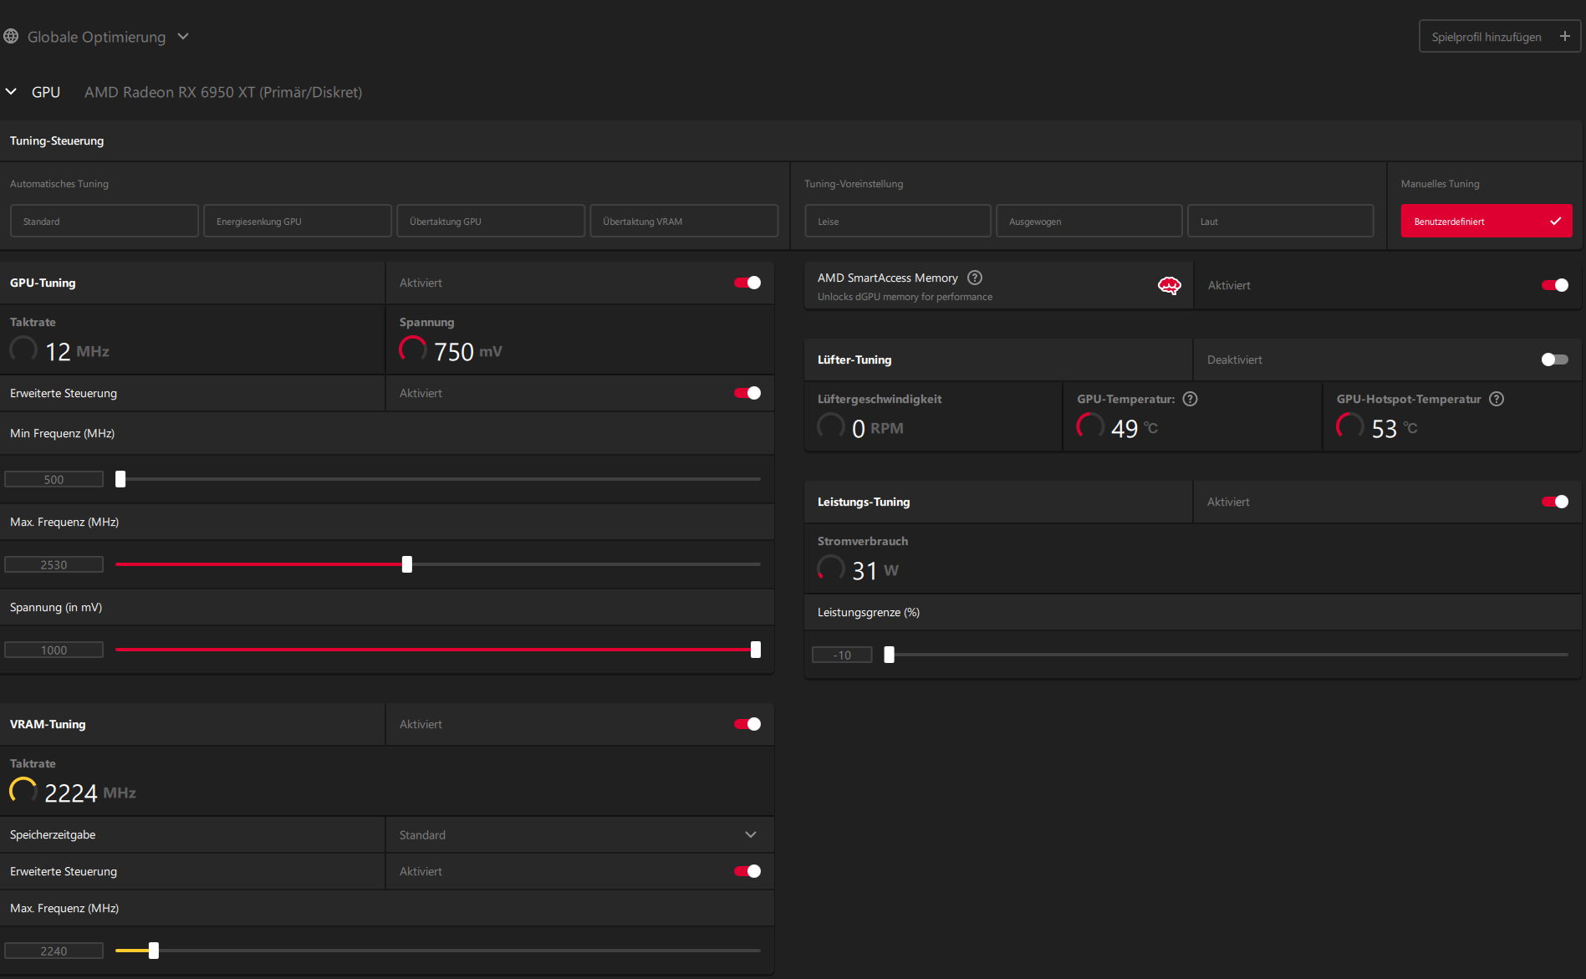The width and height of the screenshot is (1586, 979).
Task: Select the Laut tuning preset
Action: click(x=1281, y=221)
